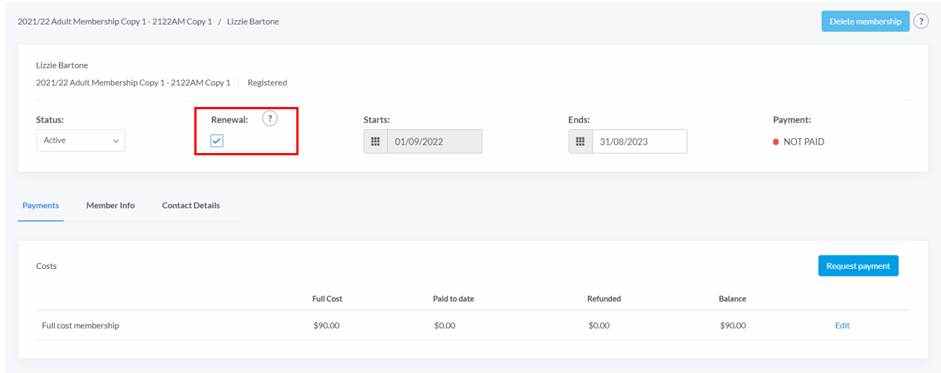
Task: Click the Full cost membership row label
Action: point(80,325)
